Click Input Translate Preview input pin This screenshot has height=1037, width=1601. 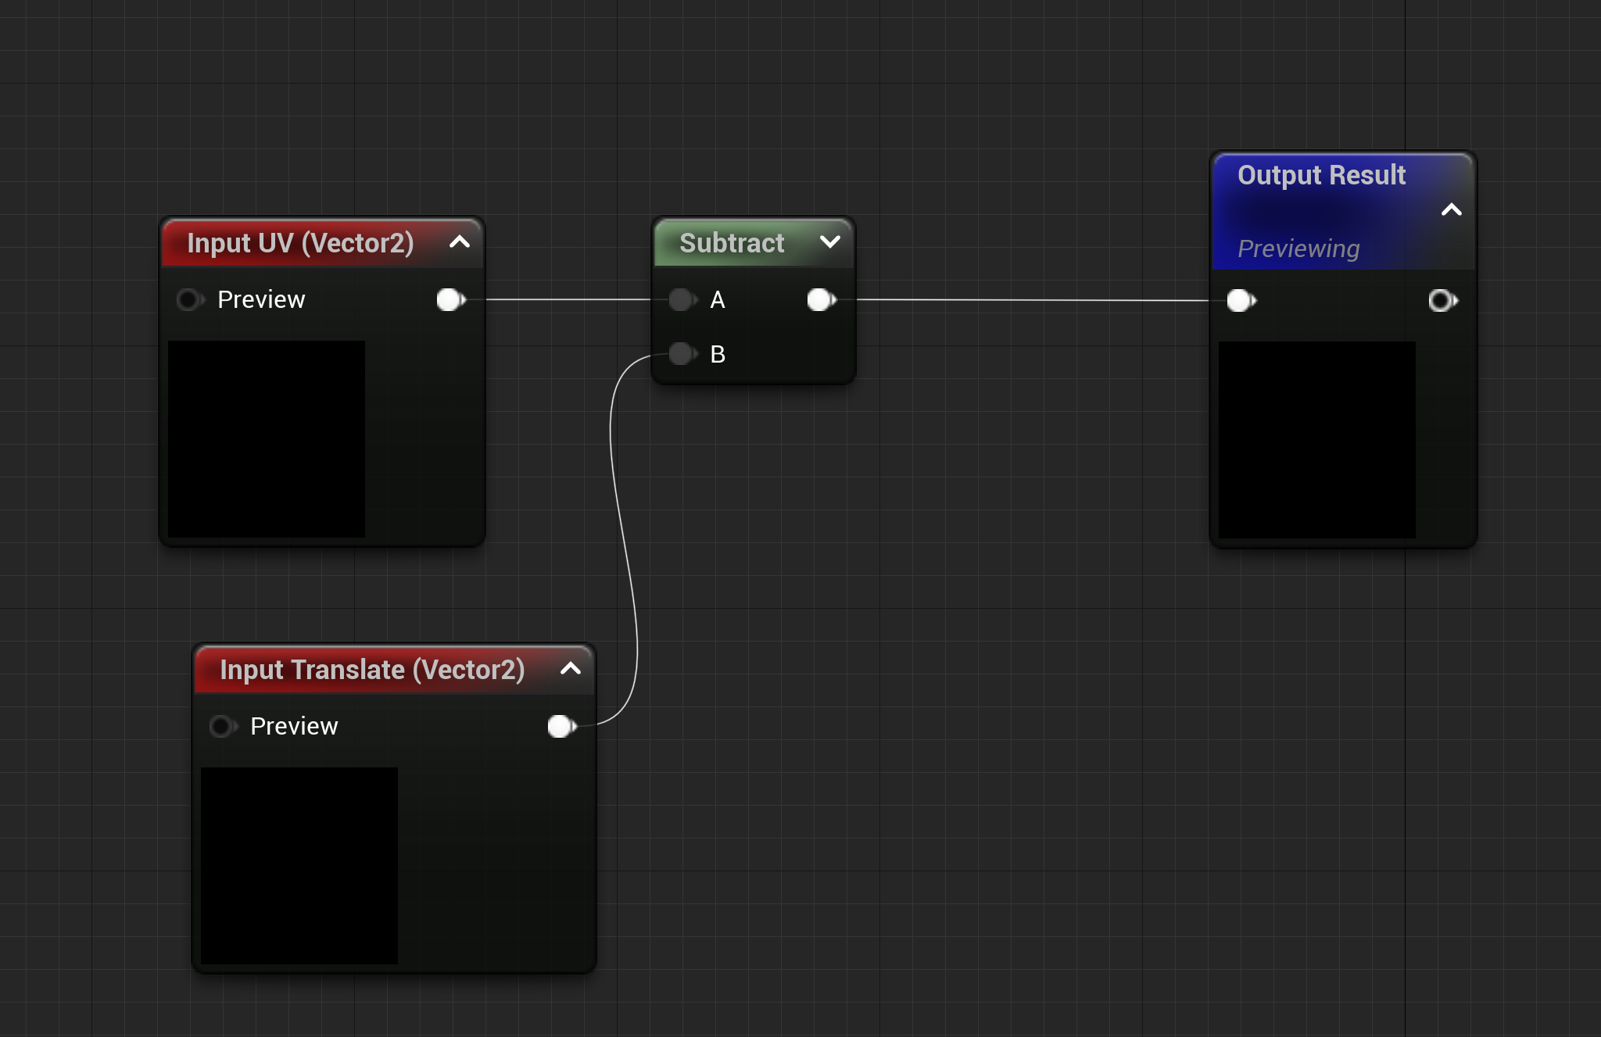pyautogui.click(x=221, y=726)
